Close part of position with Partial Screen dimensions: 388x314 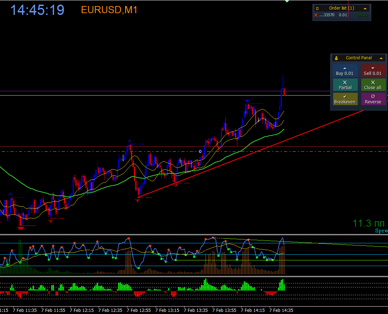point(345,85)
